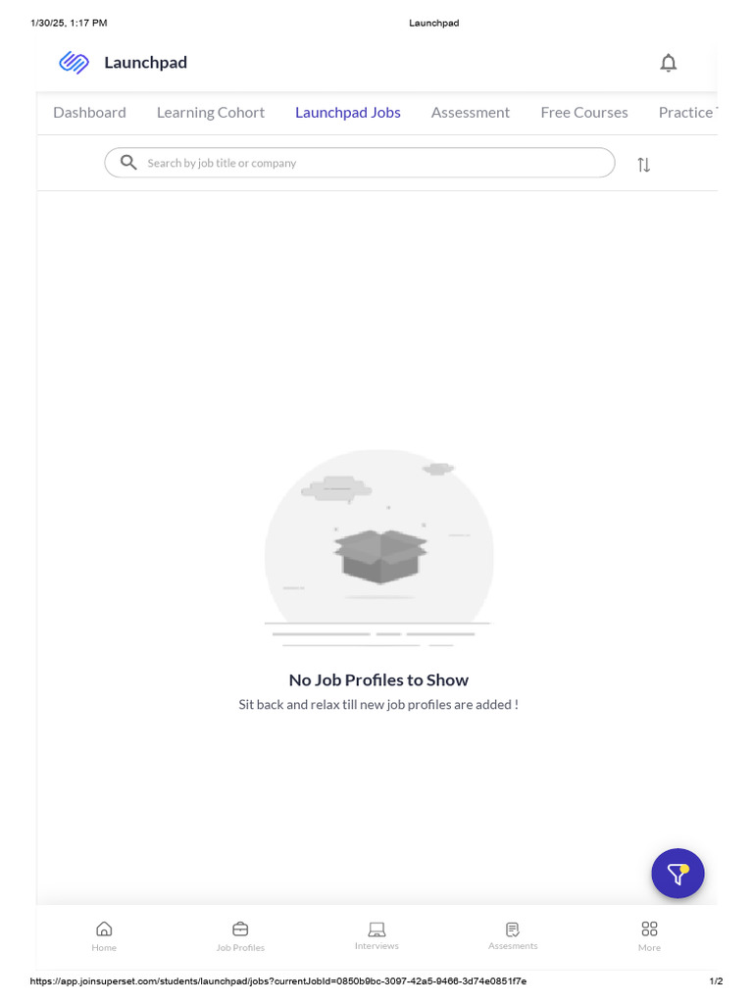
Task: Expand the More grid menu
Action: pyautogui.click(x=649, y=929)
